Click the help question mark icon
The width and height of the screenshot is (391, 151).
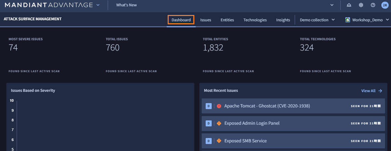373,5
